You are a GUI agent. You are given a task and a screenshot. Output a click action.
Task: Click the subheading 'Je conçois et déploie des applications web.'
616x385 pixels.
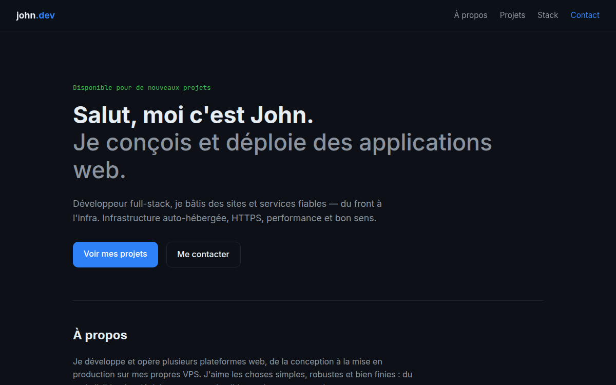282,157
